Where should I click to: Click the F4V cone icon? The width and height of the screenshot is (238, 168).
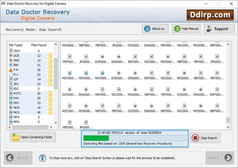pyautogui.click(x=11, y=70)
